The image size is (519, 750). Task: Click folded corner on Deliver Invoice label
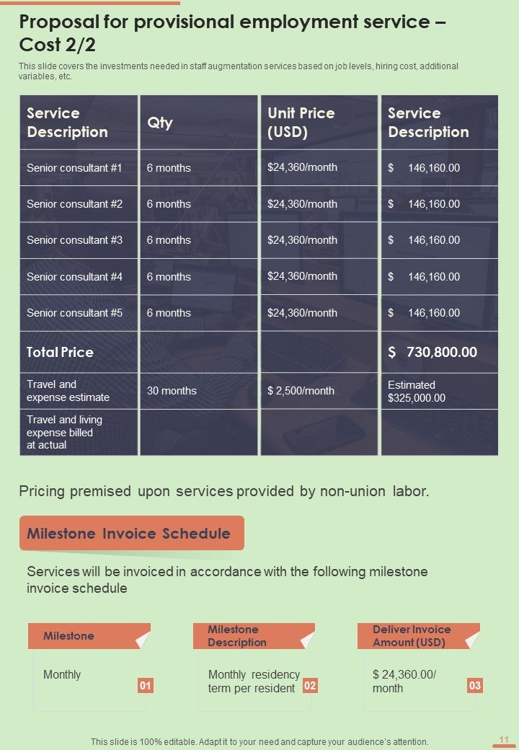coord(473,640)
